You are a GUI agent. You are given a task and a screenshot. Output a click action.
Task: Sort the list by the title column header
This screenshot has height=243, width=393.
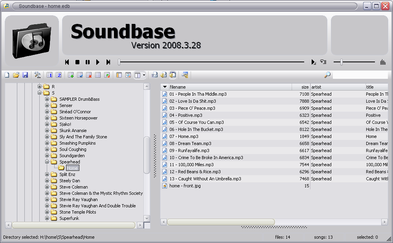377,87
